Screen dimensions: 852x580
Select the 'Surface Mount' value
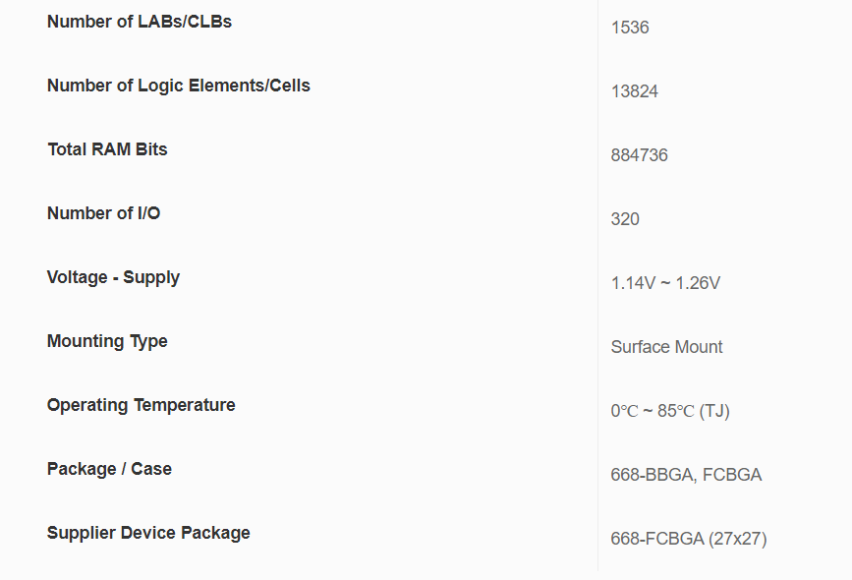[x=666, y=347]
